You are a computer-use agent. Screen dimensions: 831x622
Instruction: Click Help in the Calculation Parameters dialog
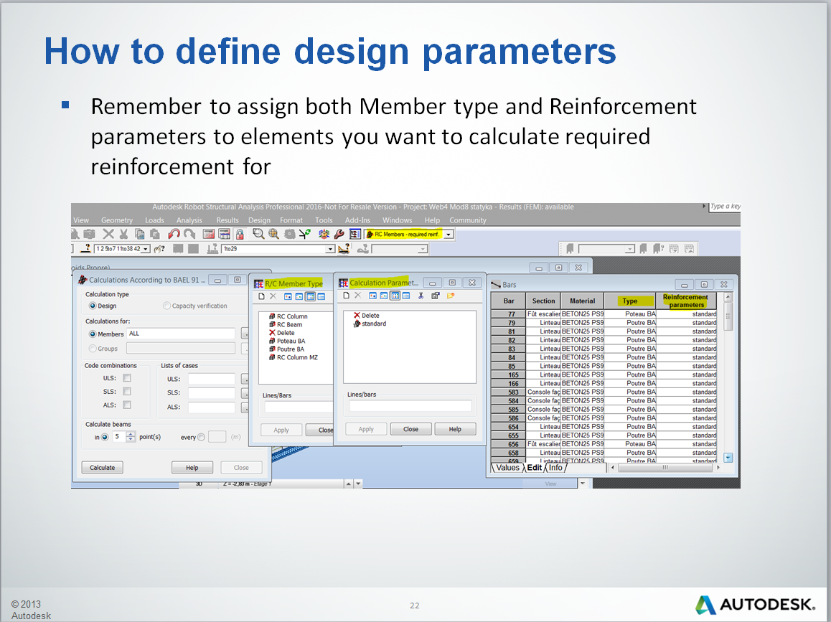(x=454, y=429)
